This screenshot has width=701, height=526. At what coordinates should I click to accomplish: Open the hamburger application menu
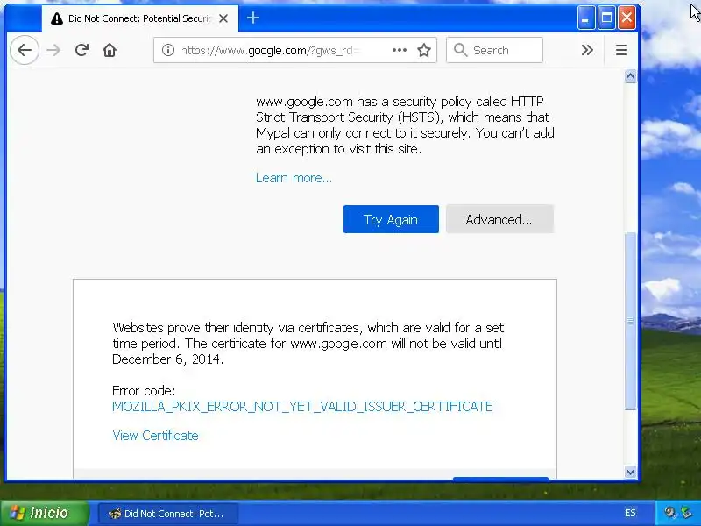click(621, 50)
